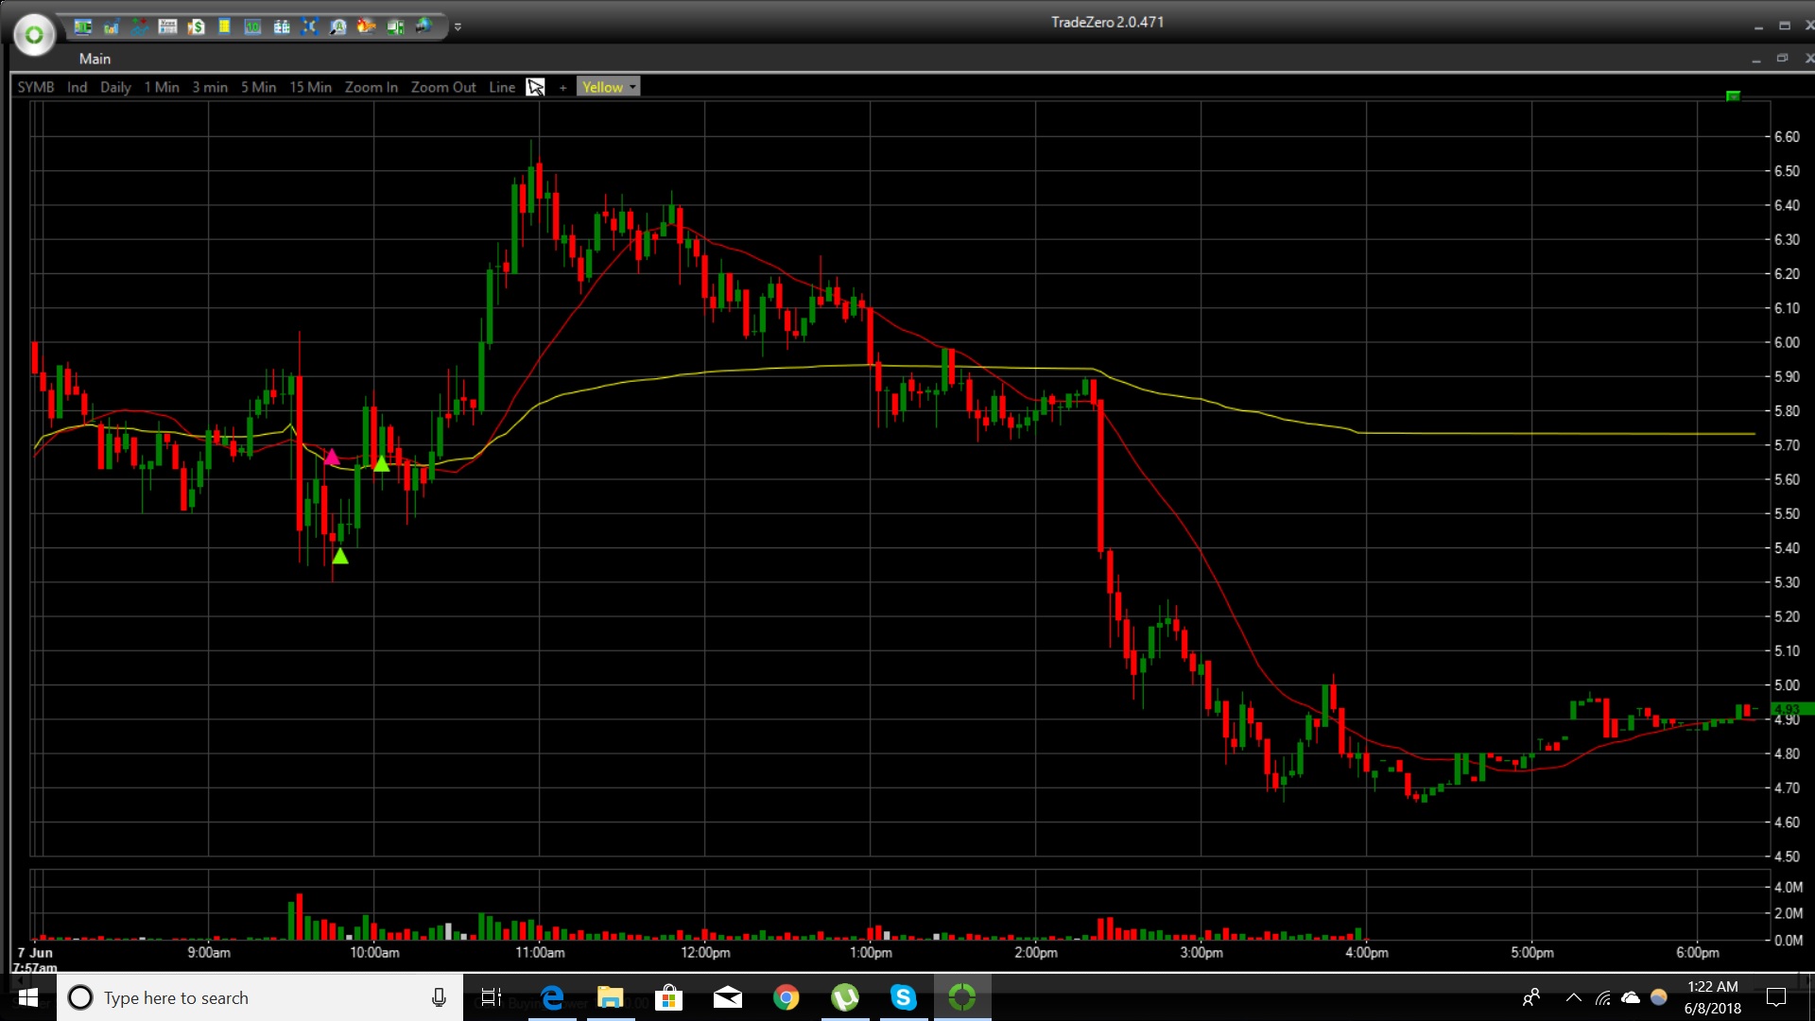This screenshot has width=1815, height=1021.
Task: Open the blue network nodes icon
Action: point(309,26)
